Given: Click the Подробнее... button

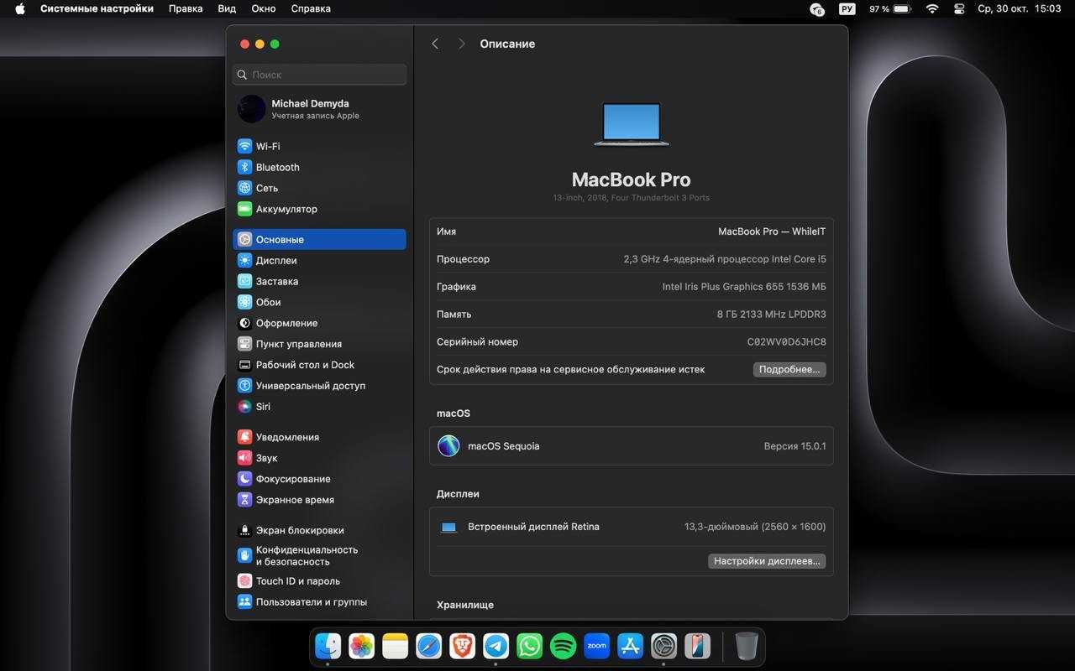Looking at the screenshot, I should 789,370.
